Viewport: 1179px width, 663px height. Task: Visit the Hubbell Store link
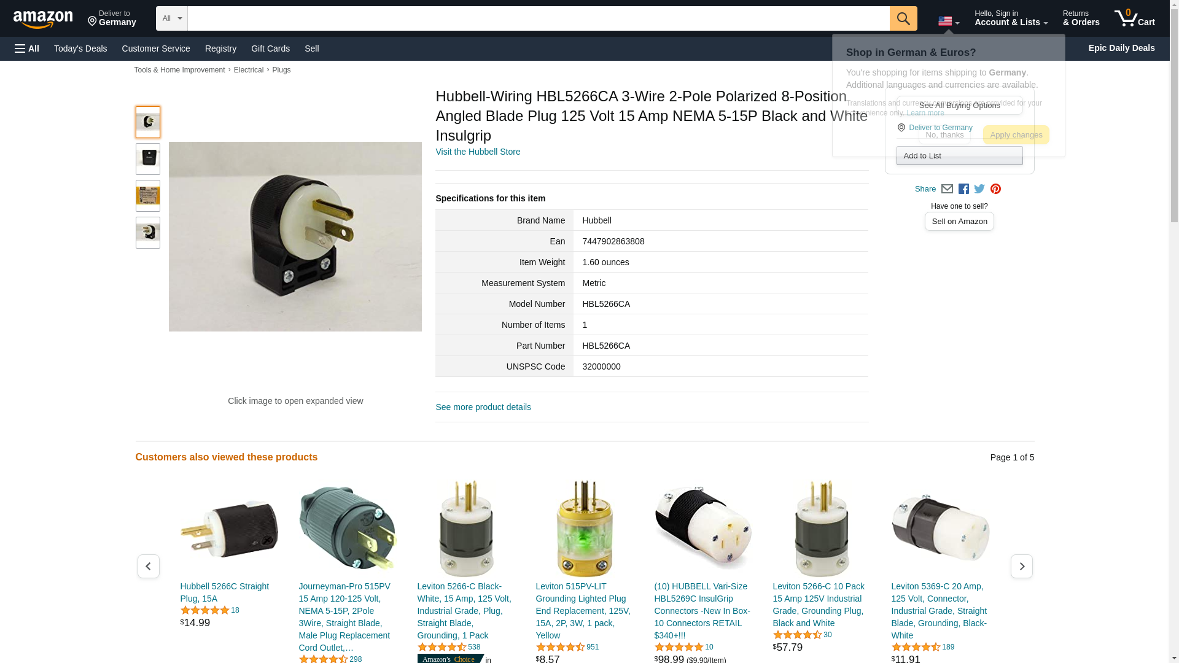(x=478, y=152)
